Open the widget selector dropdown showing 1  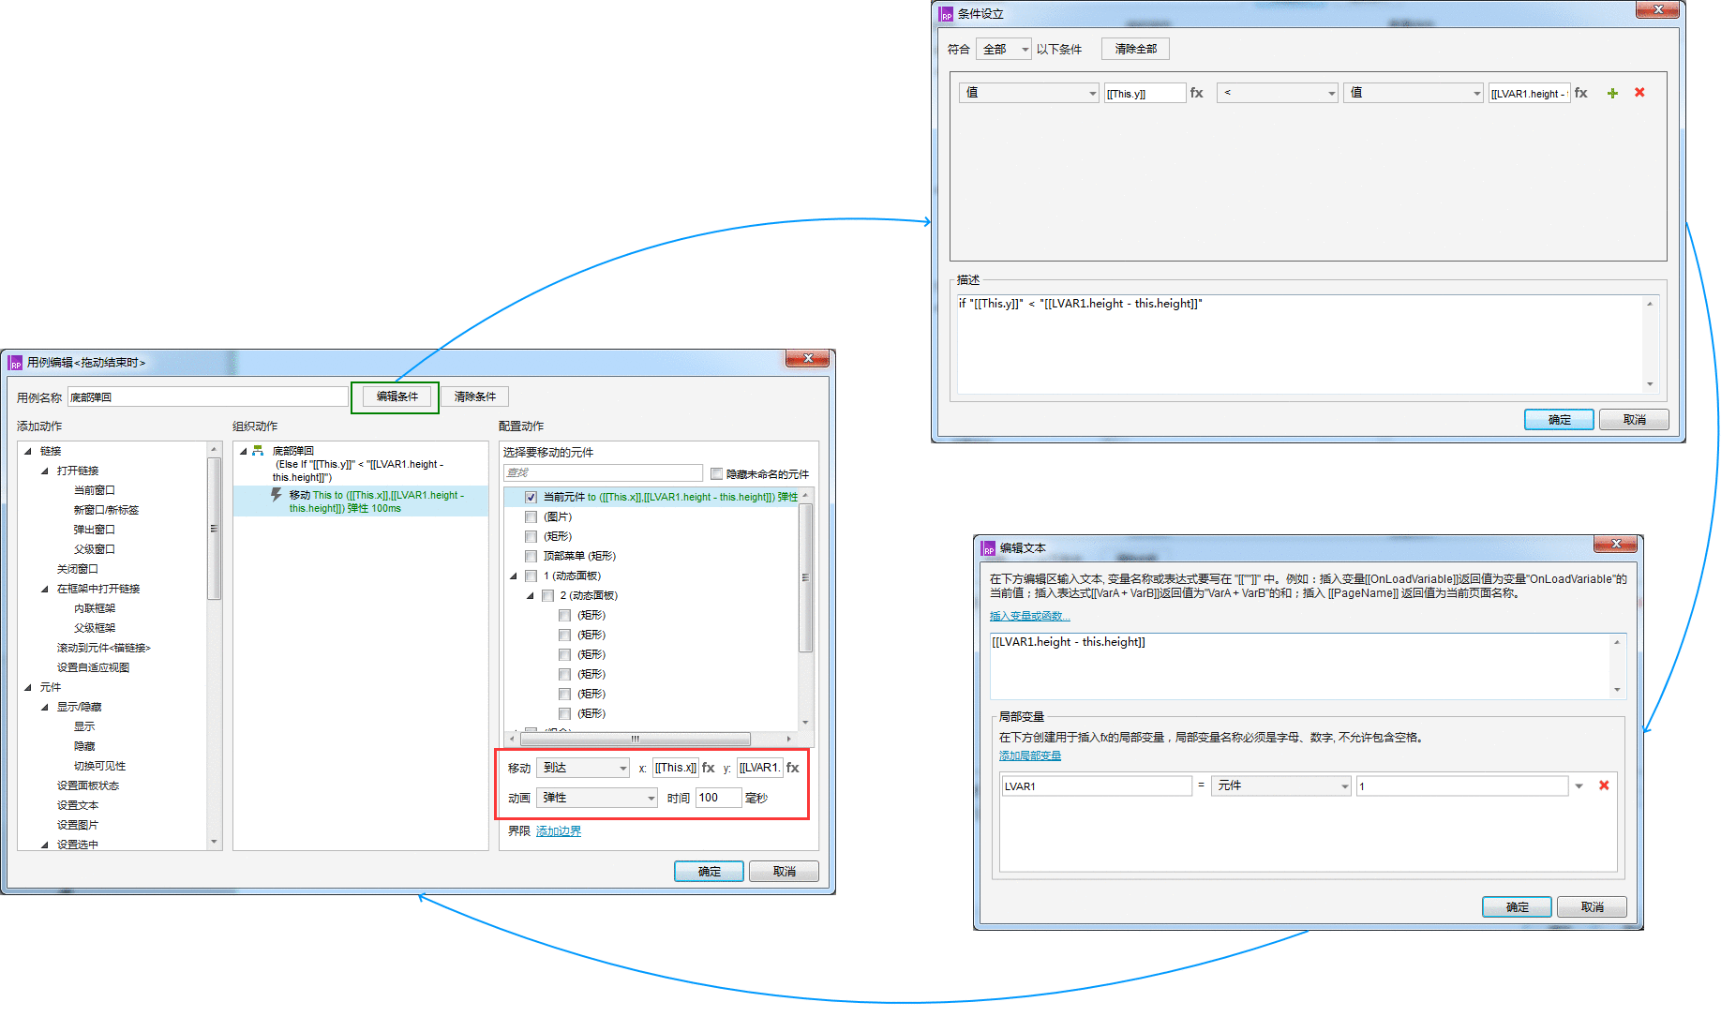(1579, 785)
